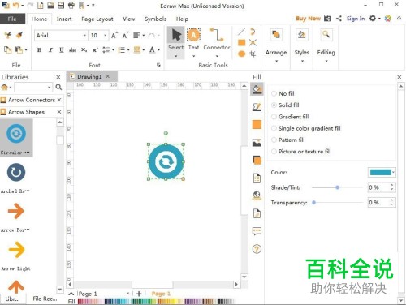Open the File menu
The image size is (406, 305).
click(12, 19)
